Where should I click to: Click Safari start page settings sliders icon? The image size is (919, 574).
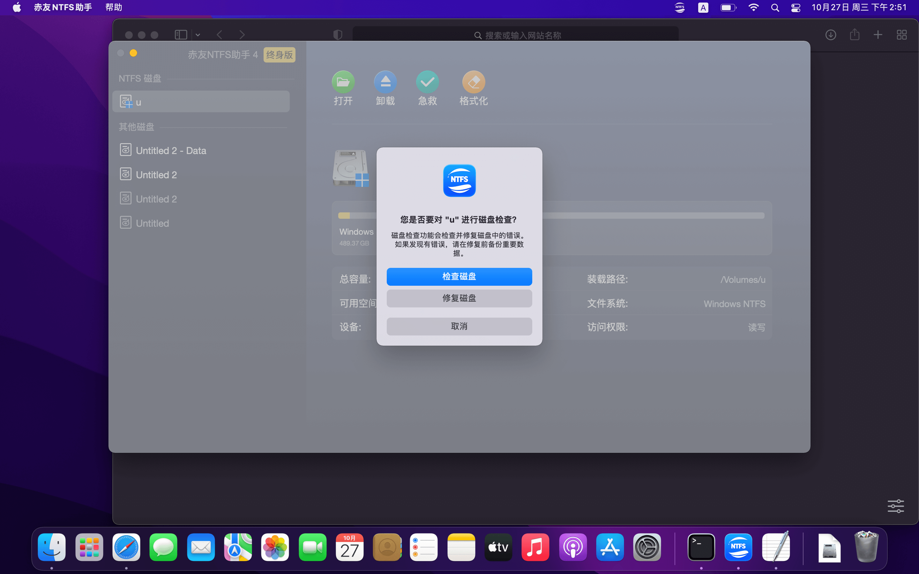(895, 506)
